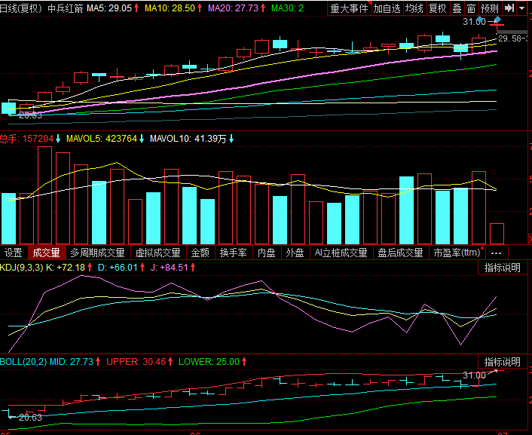This screenshot has height=435, width=532.
Task: Select the AI立桩成交量 indicator tab
Action: click(x=341, y=253)
